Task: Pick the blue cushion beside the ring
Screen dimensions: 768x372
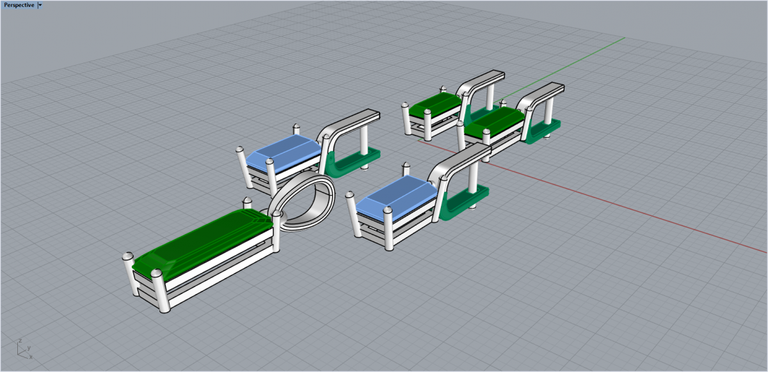Action: coord(285,151)
